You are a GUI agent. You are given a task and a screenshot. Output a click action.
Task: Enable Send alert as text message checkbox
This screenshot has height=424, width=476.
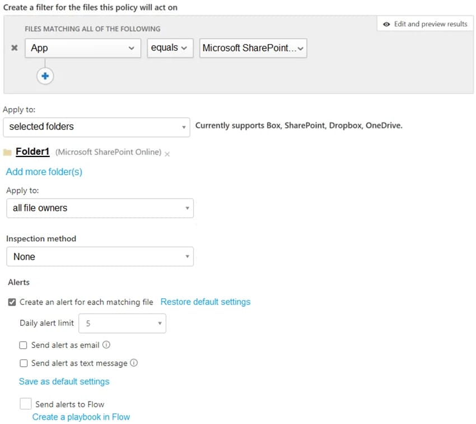pos(24,363)
